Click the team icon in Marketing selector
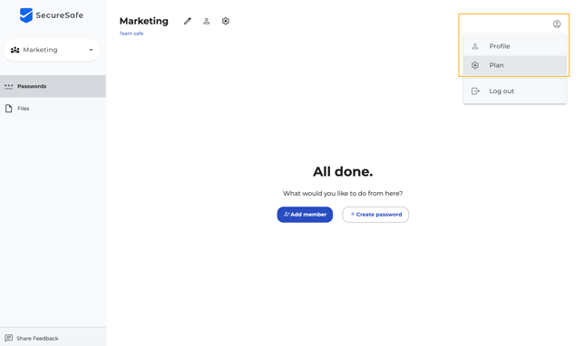The height and width of the screenshot is (346, 584). pyautogui.click(x=15, y=50)
